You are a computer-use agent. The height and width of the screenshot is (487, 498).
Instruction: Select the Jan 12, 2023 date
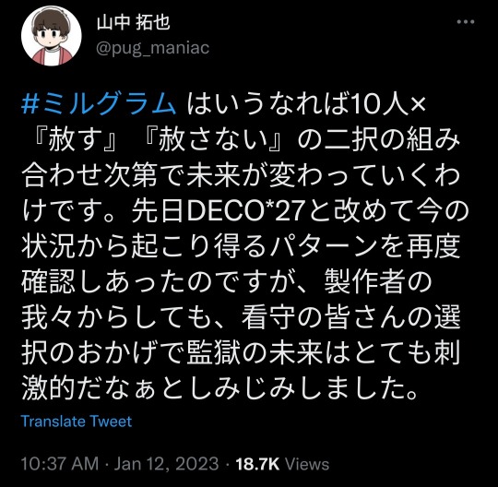[166, 464]
